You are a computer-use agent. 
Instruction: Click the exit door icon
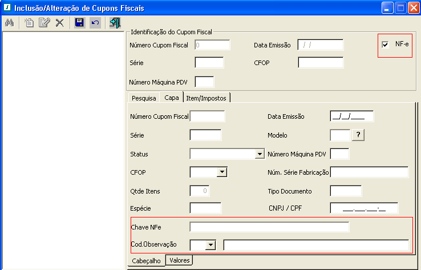tap(115, 23)
